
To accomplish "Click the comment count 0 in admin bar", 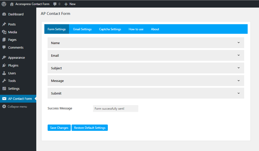I will pyautogui.click(x=59, y=4).
